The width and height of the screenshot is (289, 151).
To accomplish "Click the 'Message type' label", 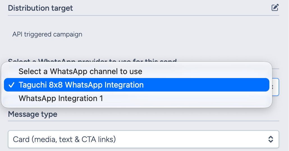I will tap(33, 114).
